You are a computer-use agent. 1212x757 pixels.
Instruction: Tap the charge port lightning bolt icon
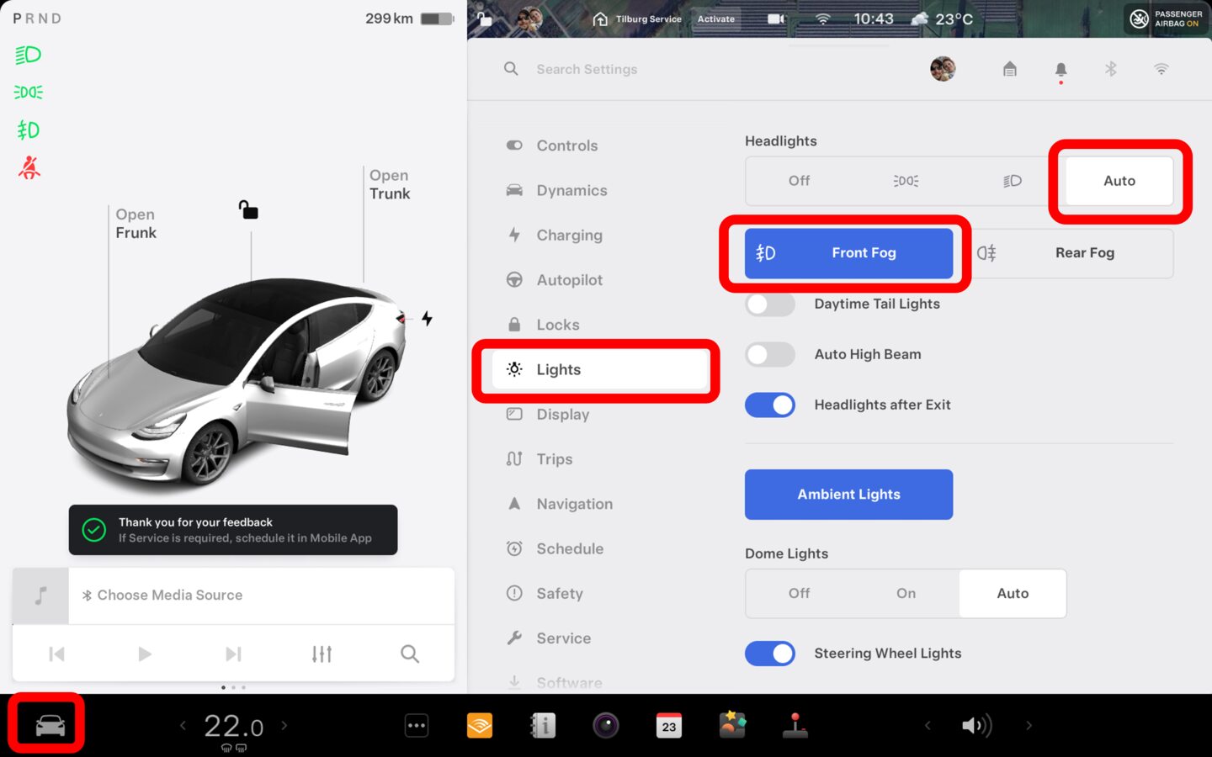(428, 319)
